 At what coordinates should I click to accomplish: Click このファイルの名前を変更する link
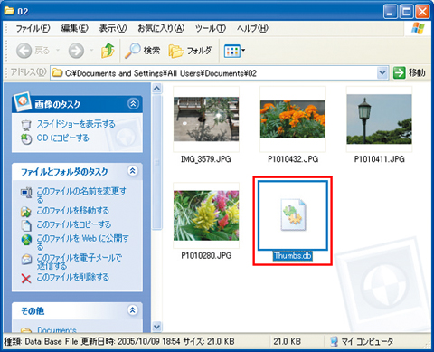tap(81, 195)
